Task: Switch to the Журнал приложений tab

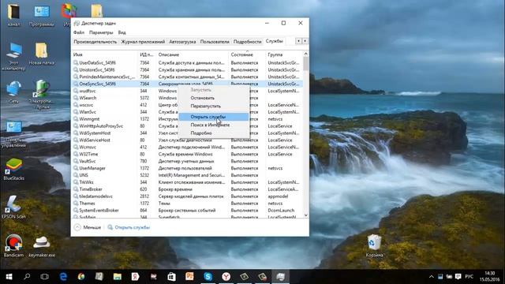Action: pyautogui.click(x=143, y=42)
